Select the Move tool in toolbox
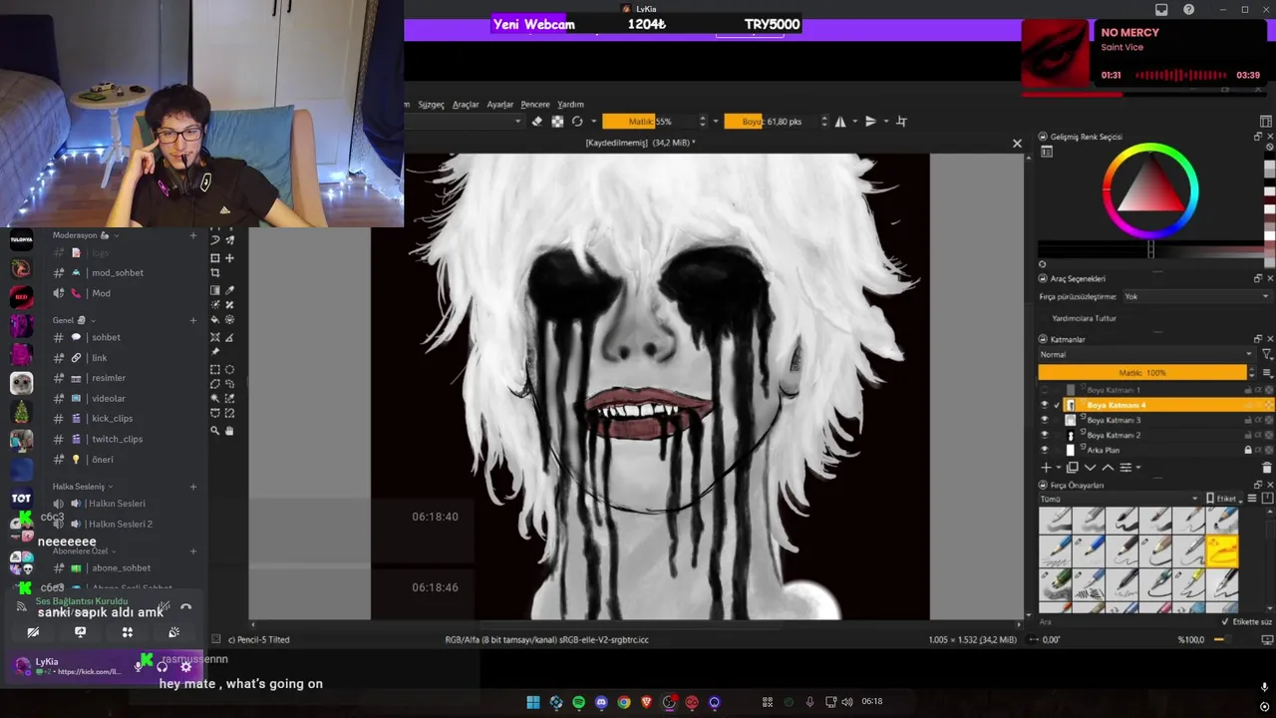This screenshot has height=718, width=1276. [x=229, y=257]
